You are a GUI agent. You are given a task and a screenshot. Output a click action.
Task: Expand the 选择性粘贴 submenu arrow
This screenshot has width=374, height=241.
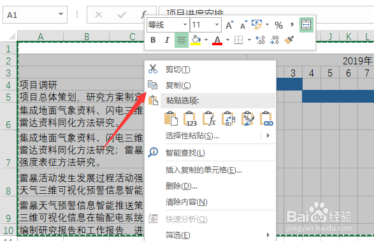(x=268, y=136)
